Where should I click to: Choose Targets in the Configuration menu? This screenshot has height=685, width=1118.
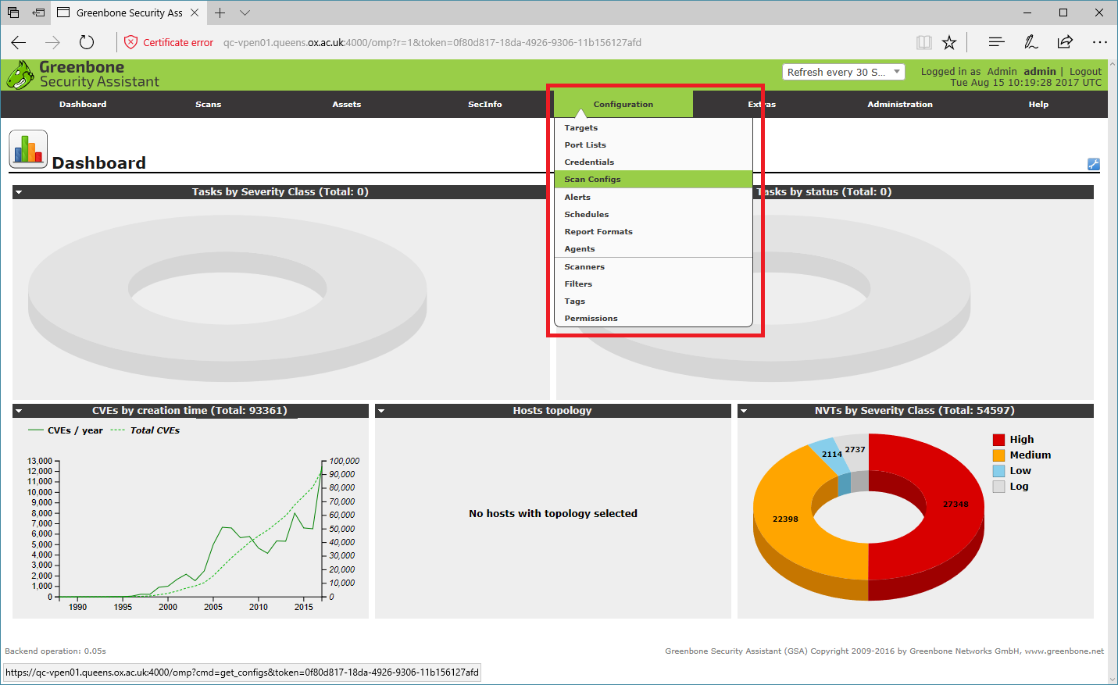tap(581, 128)
